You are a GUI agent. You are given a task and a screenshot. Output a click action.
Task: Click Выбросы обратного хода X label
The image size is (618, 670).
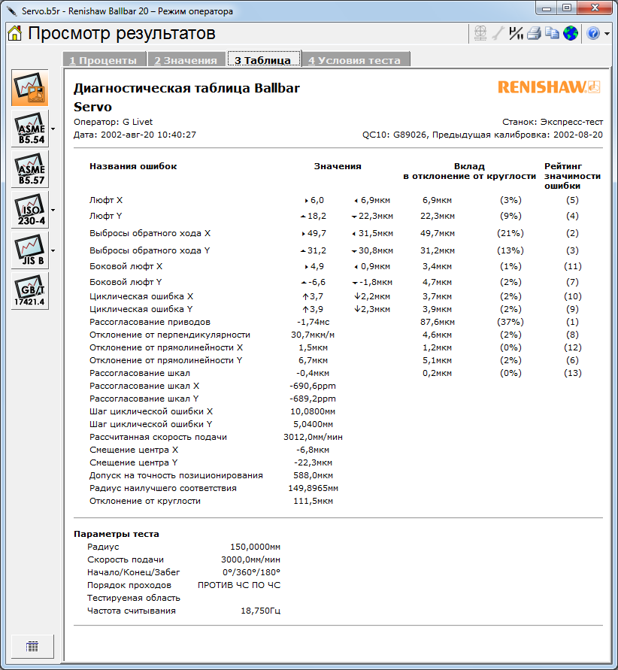(150, 233)
